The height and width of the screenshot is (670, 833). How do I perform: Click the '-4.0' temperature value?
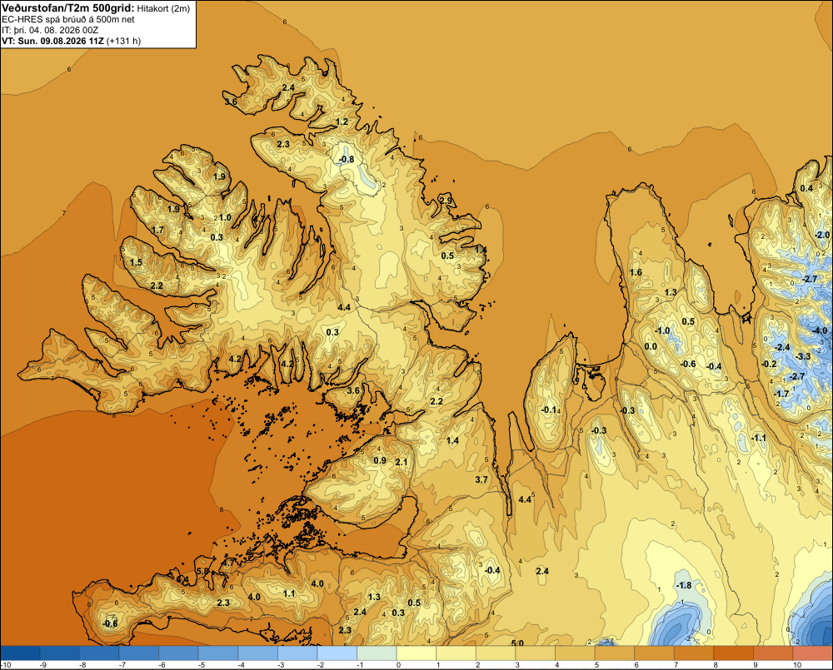(x=820, y=330)
